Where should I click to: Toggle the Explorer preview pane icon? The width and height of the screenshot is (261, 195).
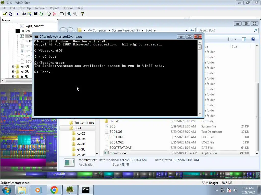point(244,39)
